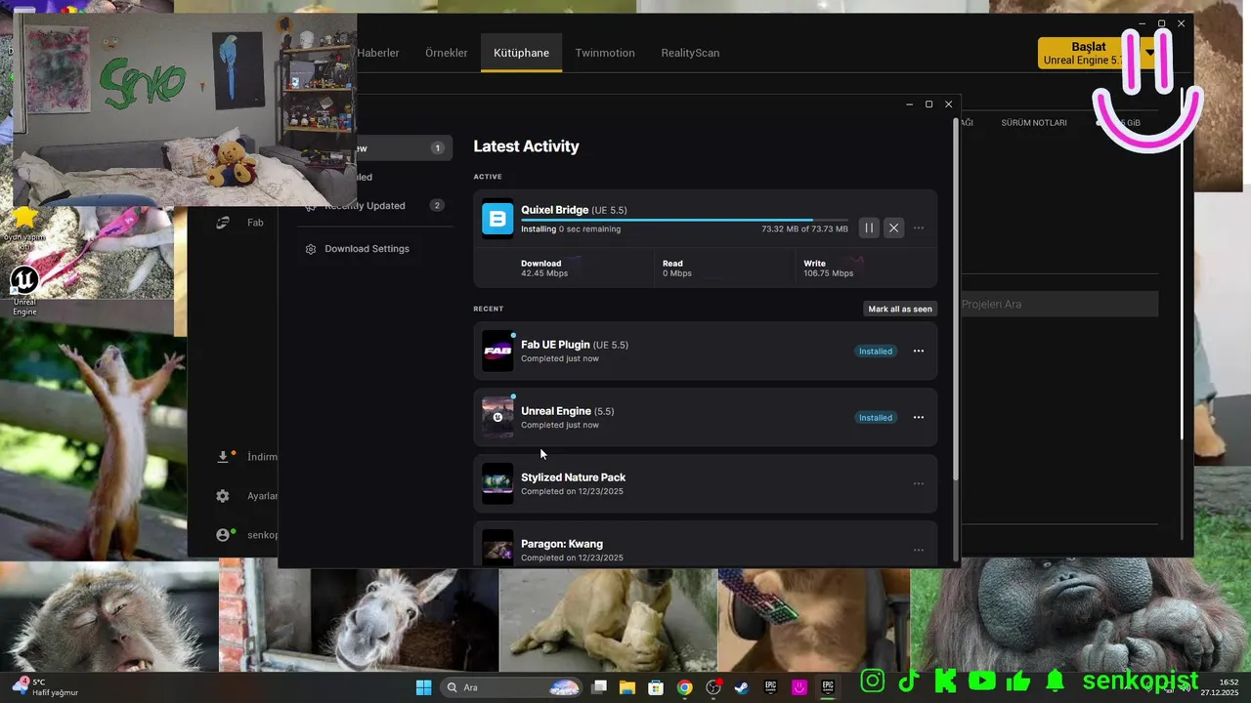Click the senkopist account icon

223,535
